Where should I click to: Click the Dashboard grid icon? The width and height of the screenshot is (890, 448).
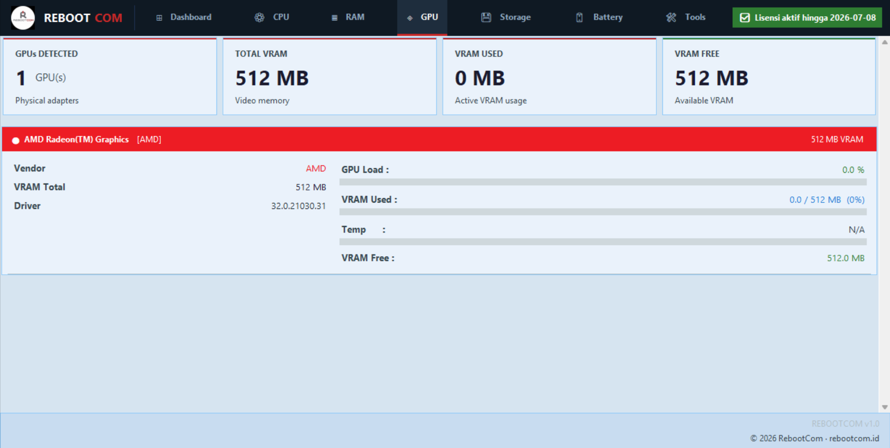[159, 18]
